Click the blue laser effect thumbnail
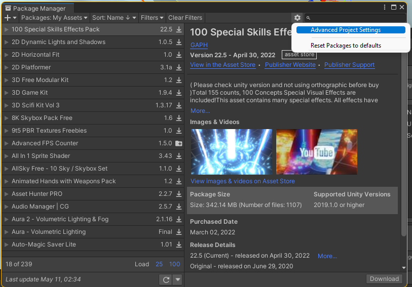 (x=232, y=152)
